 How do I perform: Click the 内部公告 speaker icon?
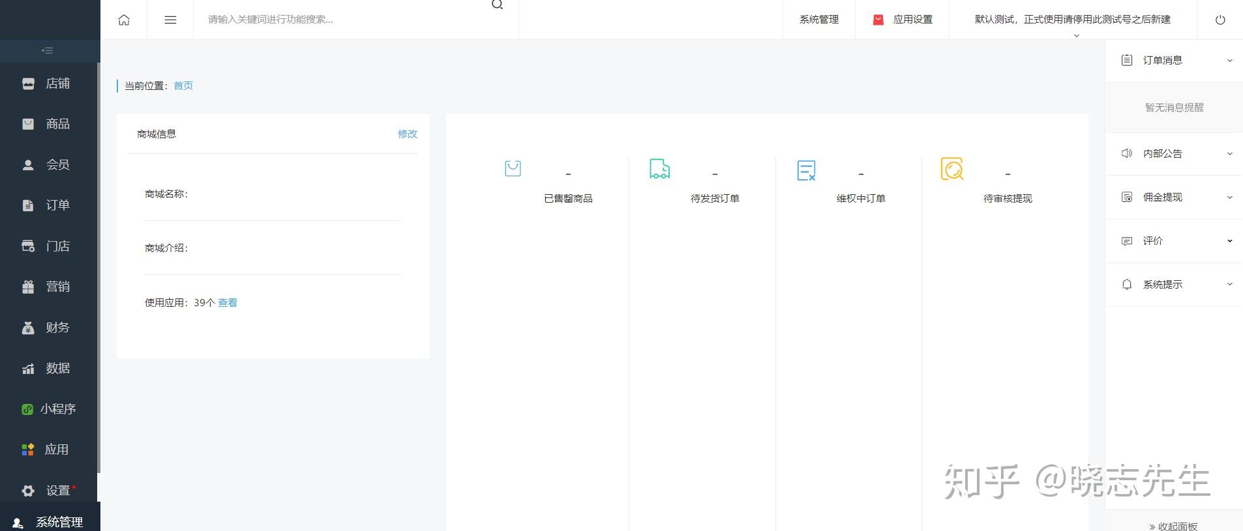coord(1127,153)
